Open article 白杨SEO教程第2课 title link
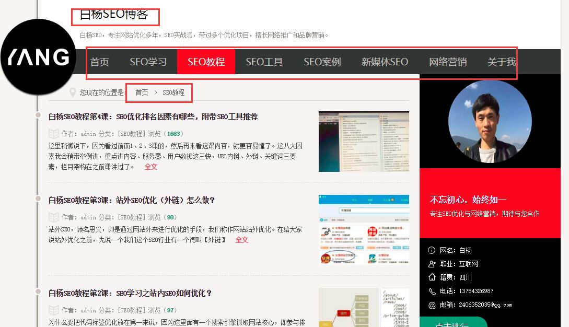 [x=130, y=293]
